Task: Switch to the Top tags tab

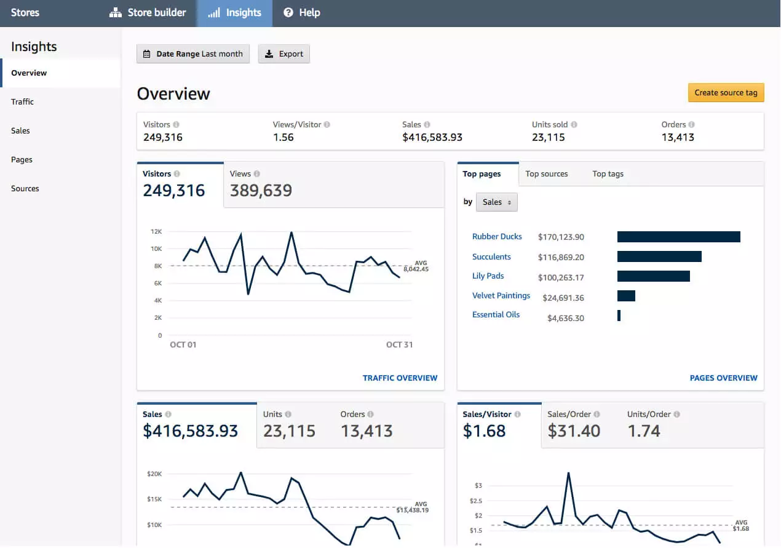Action: click(608, 174)
